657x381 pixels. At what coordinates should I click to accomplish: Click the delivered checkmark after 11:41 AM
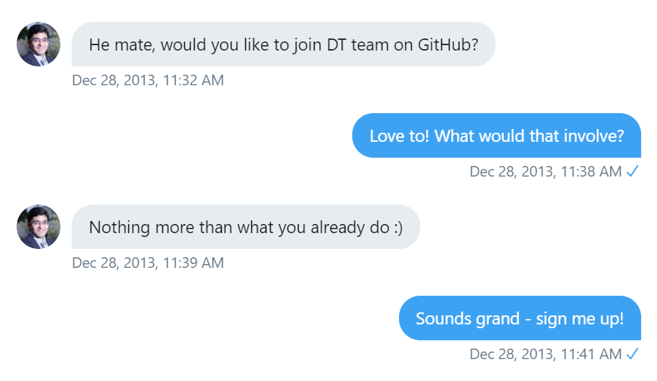(x=632, y=354)
